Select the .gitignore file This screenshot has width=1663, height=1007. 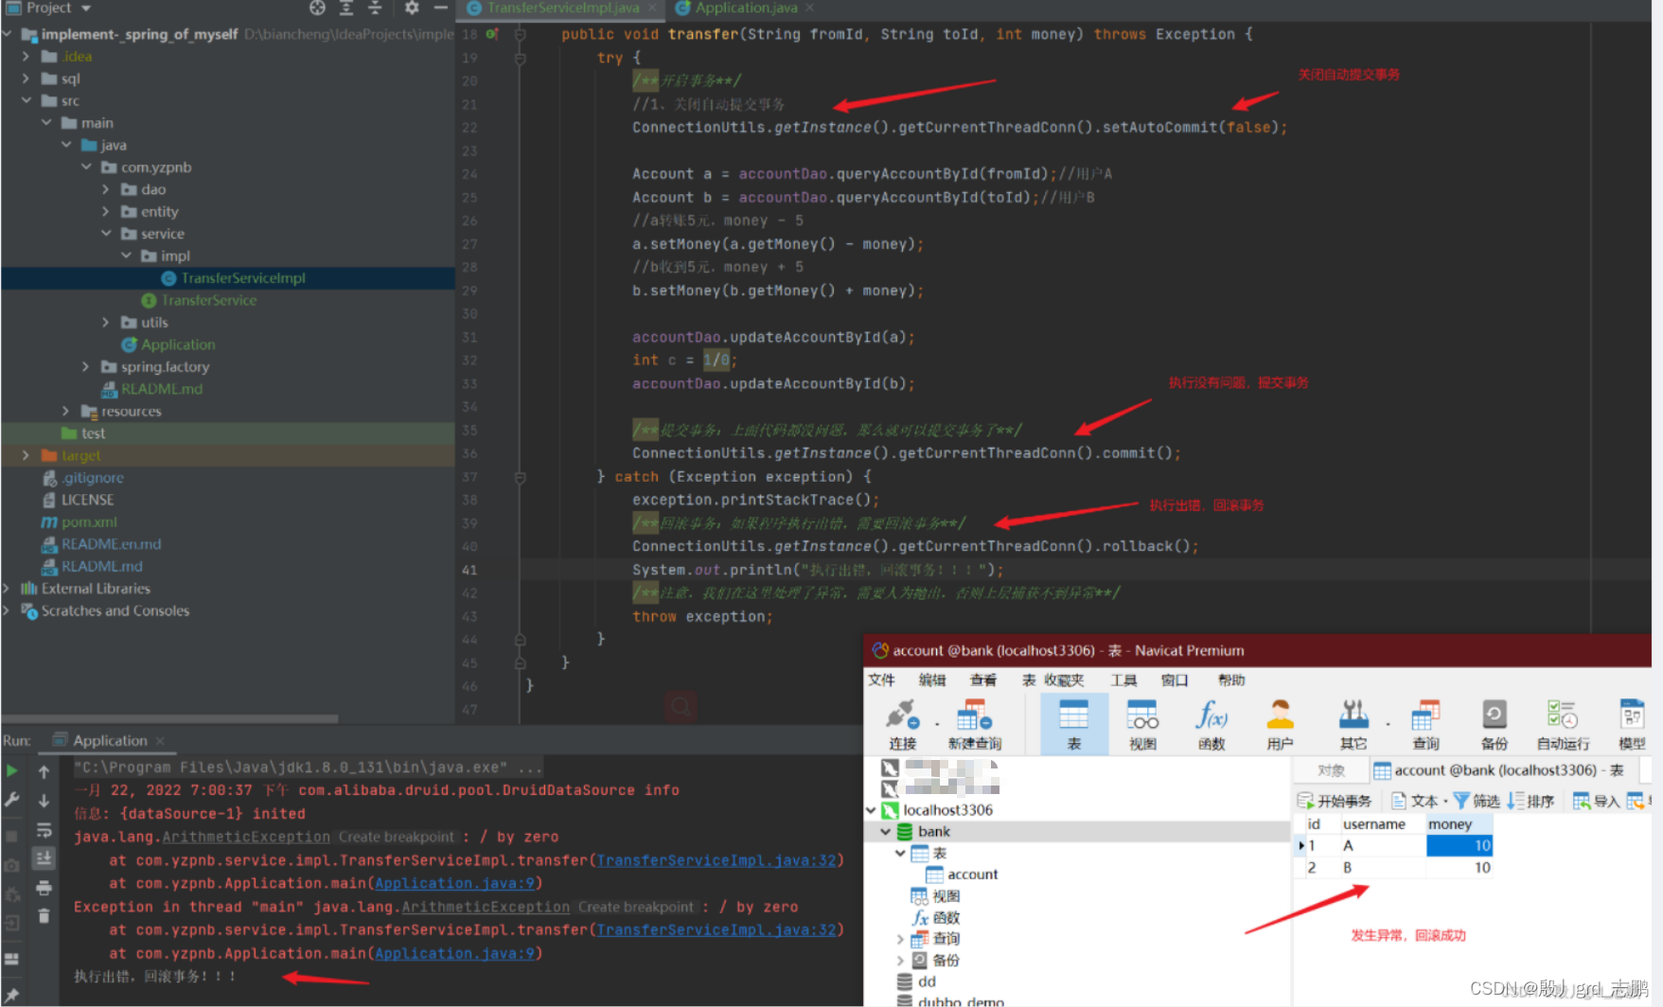click(x=93, y=478)
